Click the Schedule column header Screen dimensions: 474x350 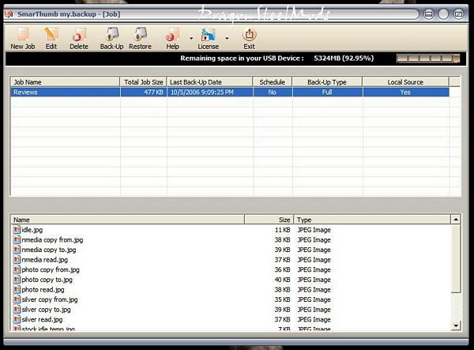click(273, 82)
